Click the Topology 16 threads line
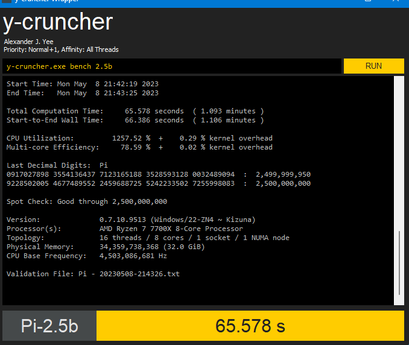 [x=148, y=238]
